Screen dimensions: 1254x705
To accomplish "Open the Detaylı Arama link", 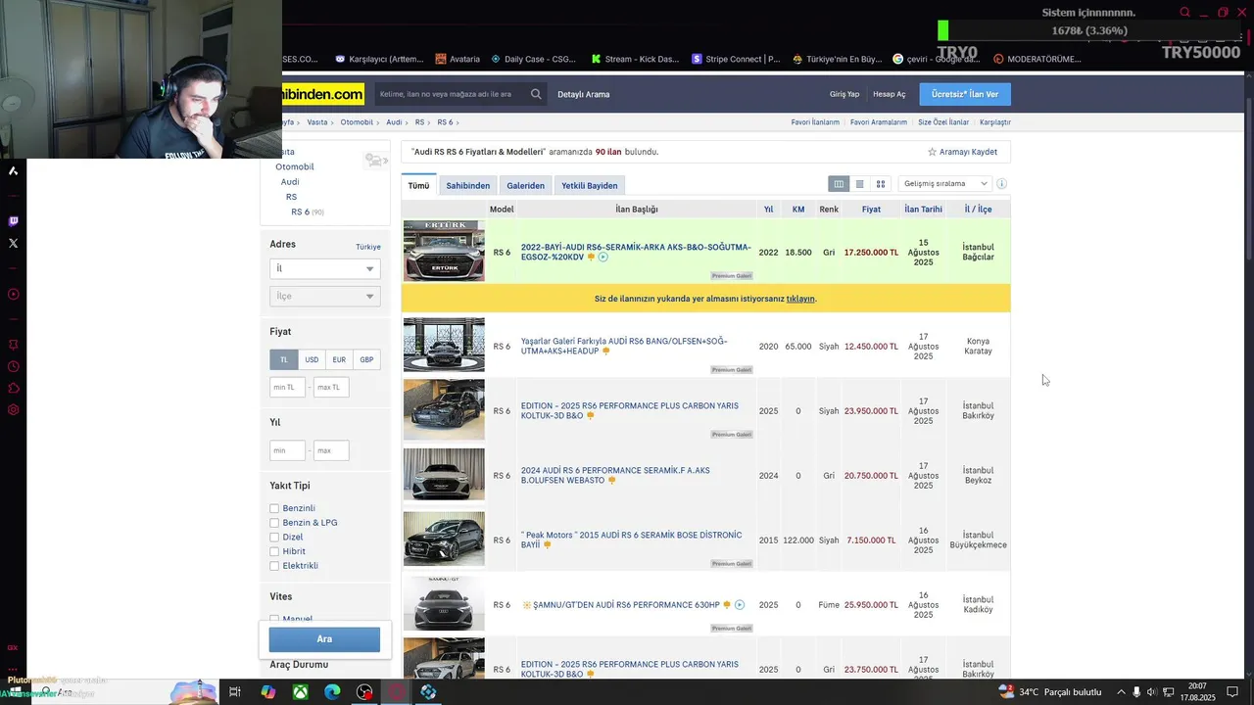I will pyautogui.click(x=584, y=94).
